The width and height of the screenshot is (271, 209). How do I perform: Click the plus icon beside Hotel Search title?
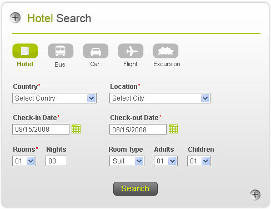15,18
